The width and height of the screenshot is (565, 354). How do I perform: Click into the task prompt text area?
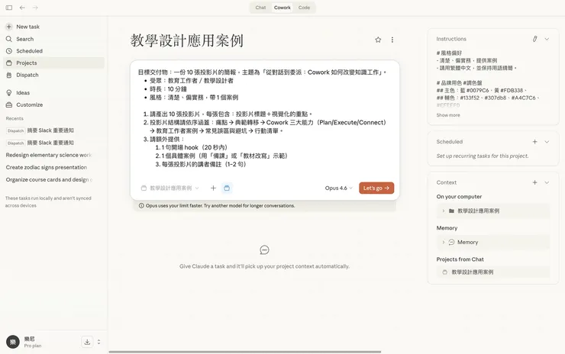(265, 119)
